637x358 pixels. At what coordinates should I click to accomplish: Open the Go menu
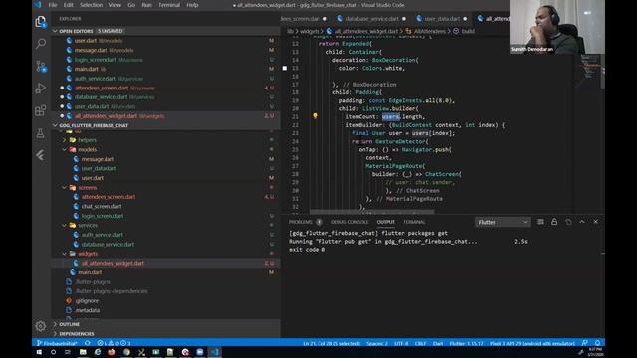point(131,5)
